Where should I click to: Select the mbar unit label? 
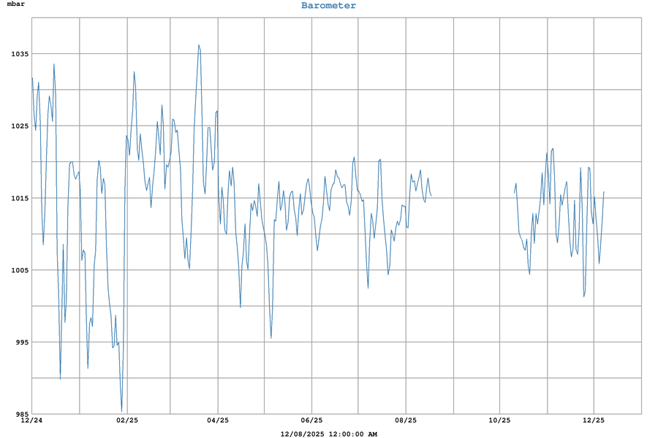coord(16,4)
